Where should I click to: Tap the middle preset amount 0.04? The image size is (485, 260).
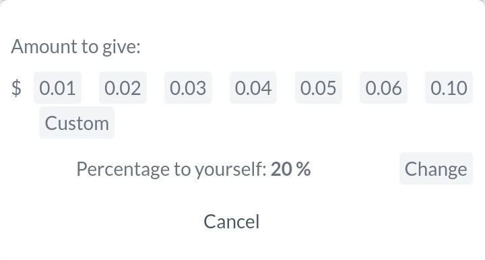tap(253, 88)
